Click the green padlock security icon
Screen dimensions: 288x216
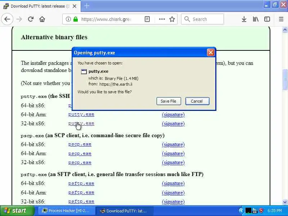[x=76, y=19]
